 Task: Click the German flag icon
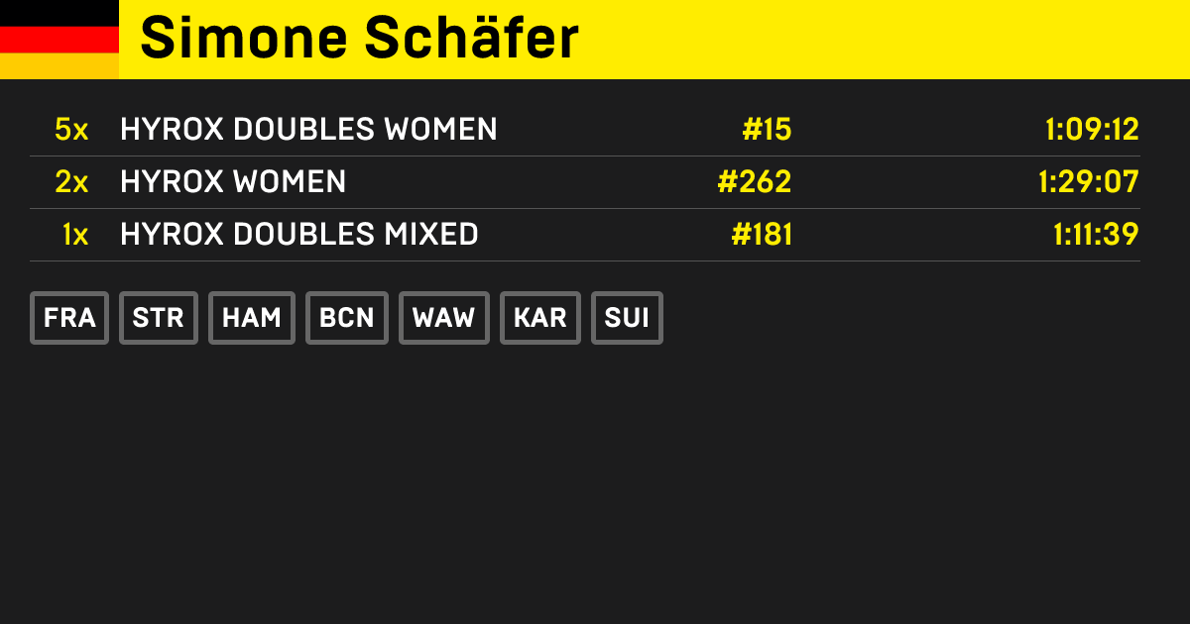point(59,40)
